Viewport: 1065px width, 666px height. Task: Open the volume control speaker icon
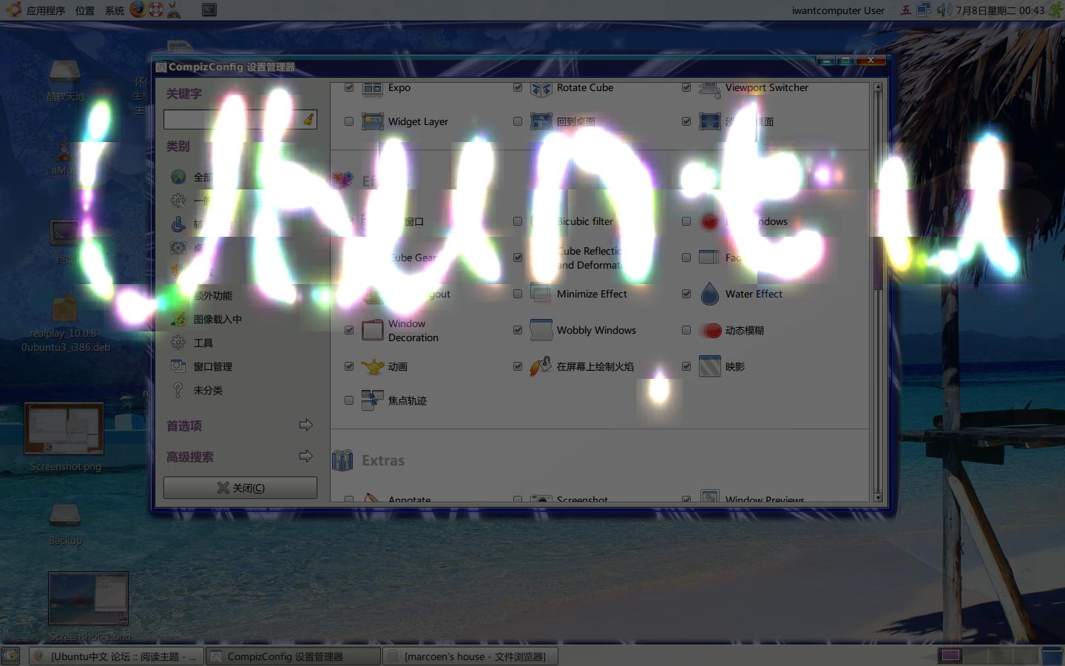point(944,10)
